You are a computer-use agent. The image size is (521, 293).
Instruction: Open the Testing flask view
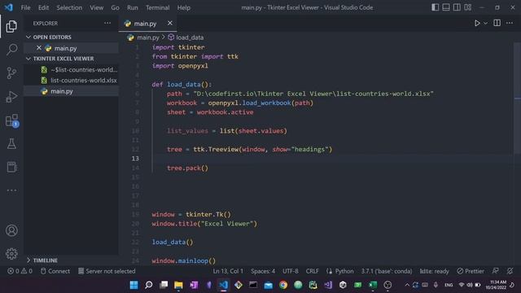(11, 144)
